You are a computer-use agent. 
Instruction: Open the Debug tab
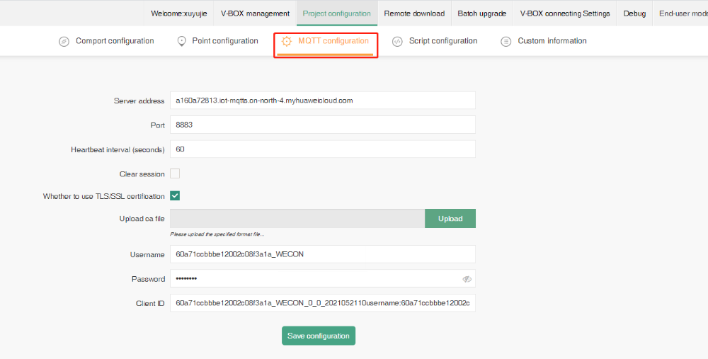(x=634, y=13)
